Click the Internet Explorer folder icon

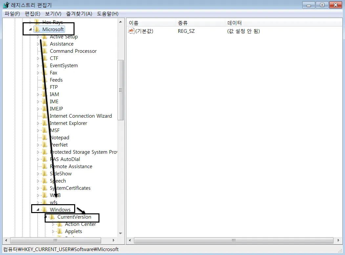click(45, 123)
